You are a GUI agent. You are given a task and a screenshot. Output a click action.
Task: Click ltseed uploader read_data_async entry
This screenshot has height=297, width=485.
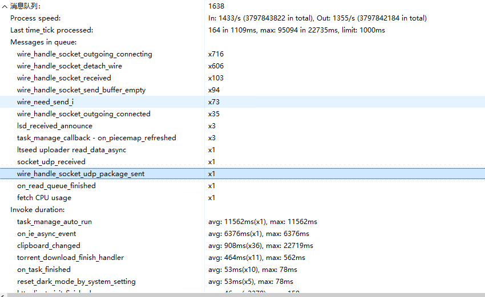(x=71, y=150)
